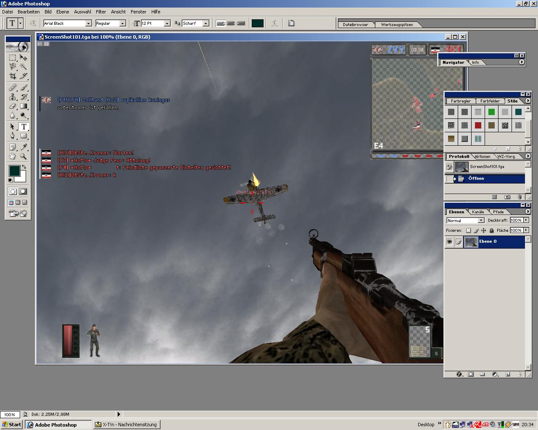Create new layer in Ebenen panel
This screenshot has height=430, width=538.
[507, 374]
